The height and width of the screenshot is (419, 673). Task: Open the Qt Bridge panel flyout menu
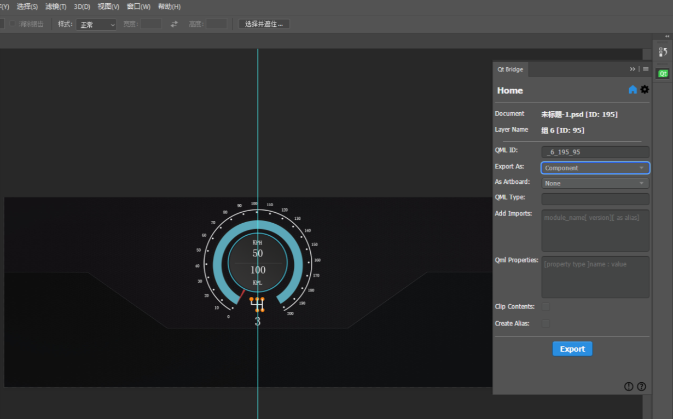pos(646,69)
